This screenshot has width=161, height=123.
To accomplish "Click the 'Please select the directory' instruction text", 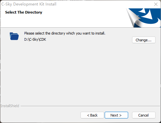I will point(65,33).
